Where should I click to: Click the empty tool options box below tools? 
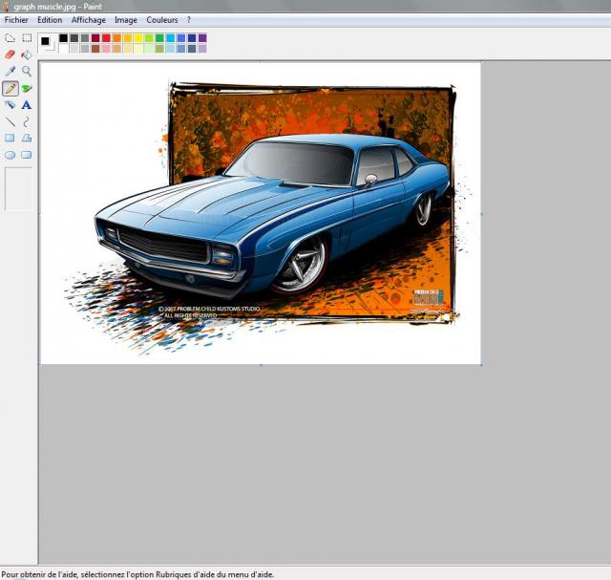click(18, 189)
